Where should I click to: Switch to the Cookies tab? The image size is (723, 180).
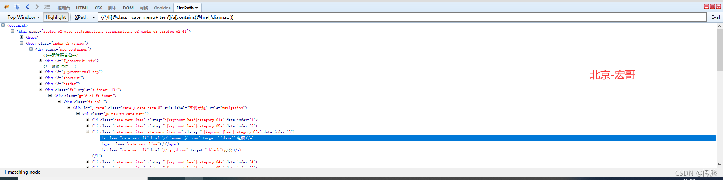162,8
